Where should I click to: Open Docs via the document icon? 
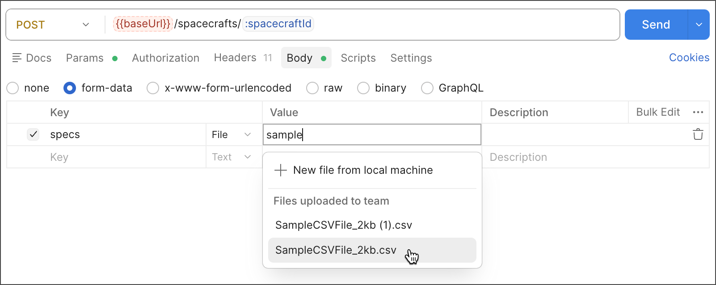pyautogui.click(x=17, y=58)
